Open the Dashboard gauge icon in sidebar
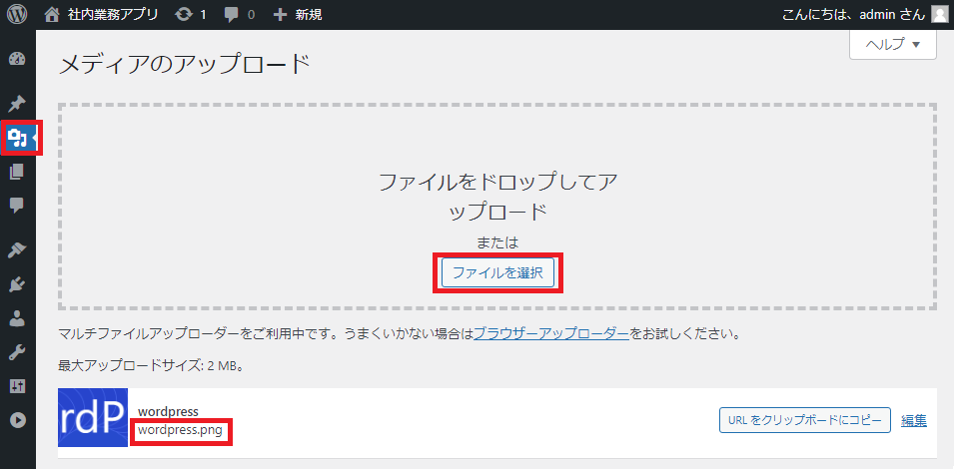 (17, 60)
